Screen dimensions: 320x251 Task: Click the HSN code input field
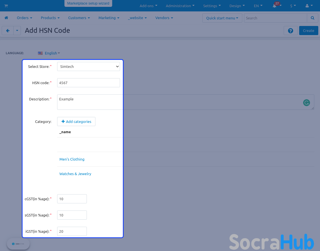tap(88, 83)
